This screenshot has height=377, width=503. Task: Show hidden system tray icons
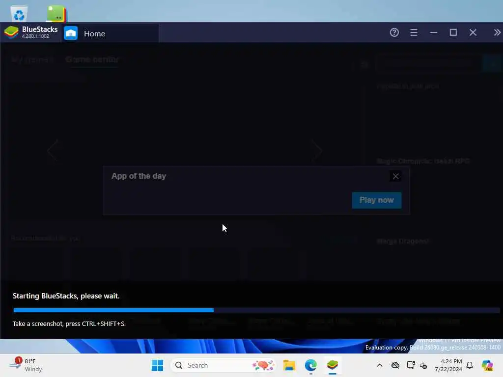point(380,365)
